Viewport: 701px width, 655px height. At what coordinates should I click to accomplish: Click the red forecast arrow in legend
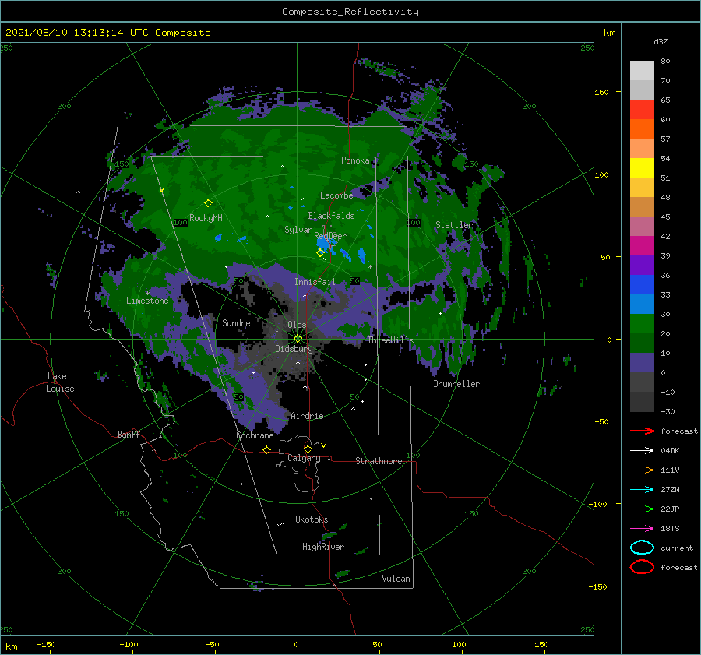(x=642, y=431)
